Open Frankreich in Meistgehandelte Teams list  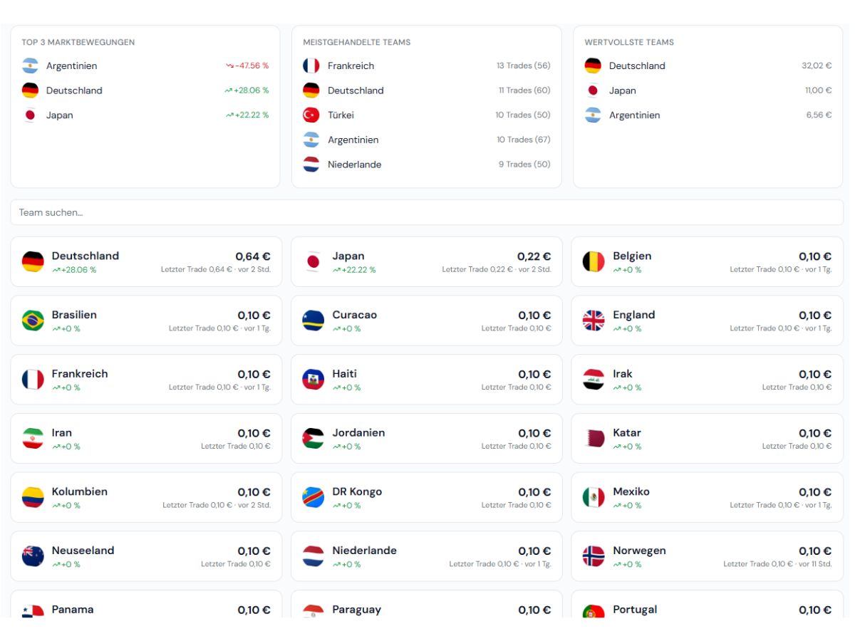coord(427,66)
